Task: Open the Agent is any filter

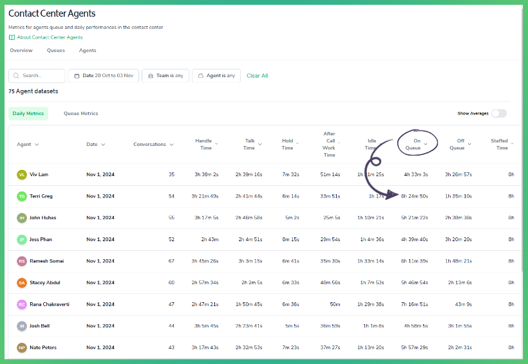Action: coord(216,76)
